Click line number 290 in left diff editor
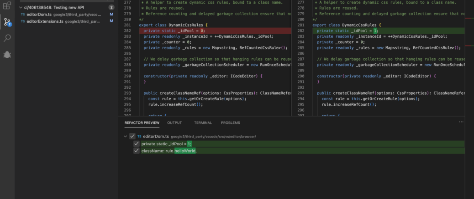The image size is (474, 199). coord(127,77)
